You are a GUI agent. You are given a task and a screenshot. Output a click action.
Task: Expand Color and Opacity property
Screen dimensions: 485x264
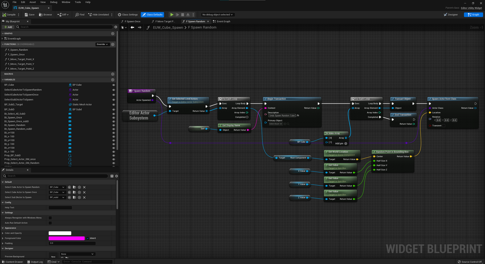click(2, 233)
